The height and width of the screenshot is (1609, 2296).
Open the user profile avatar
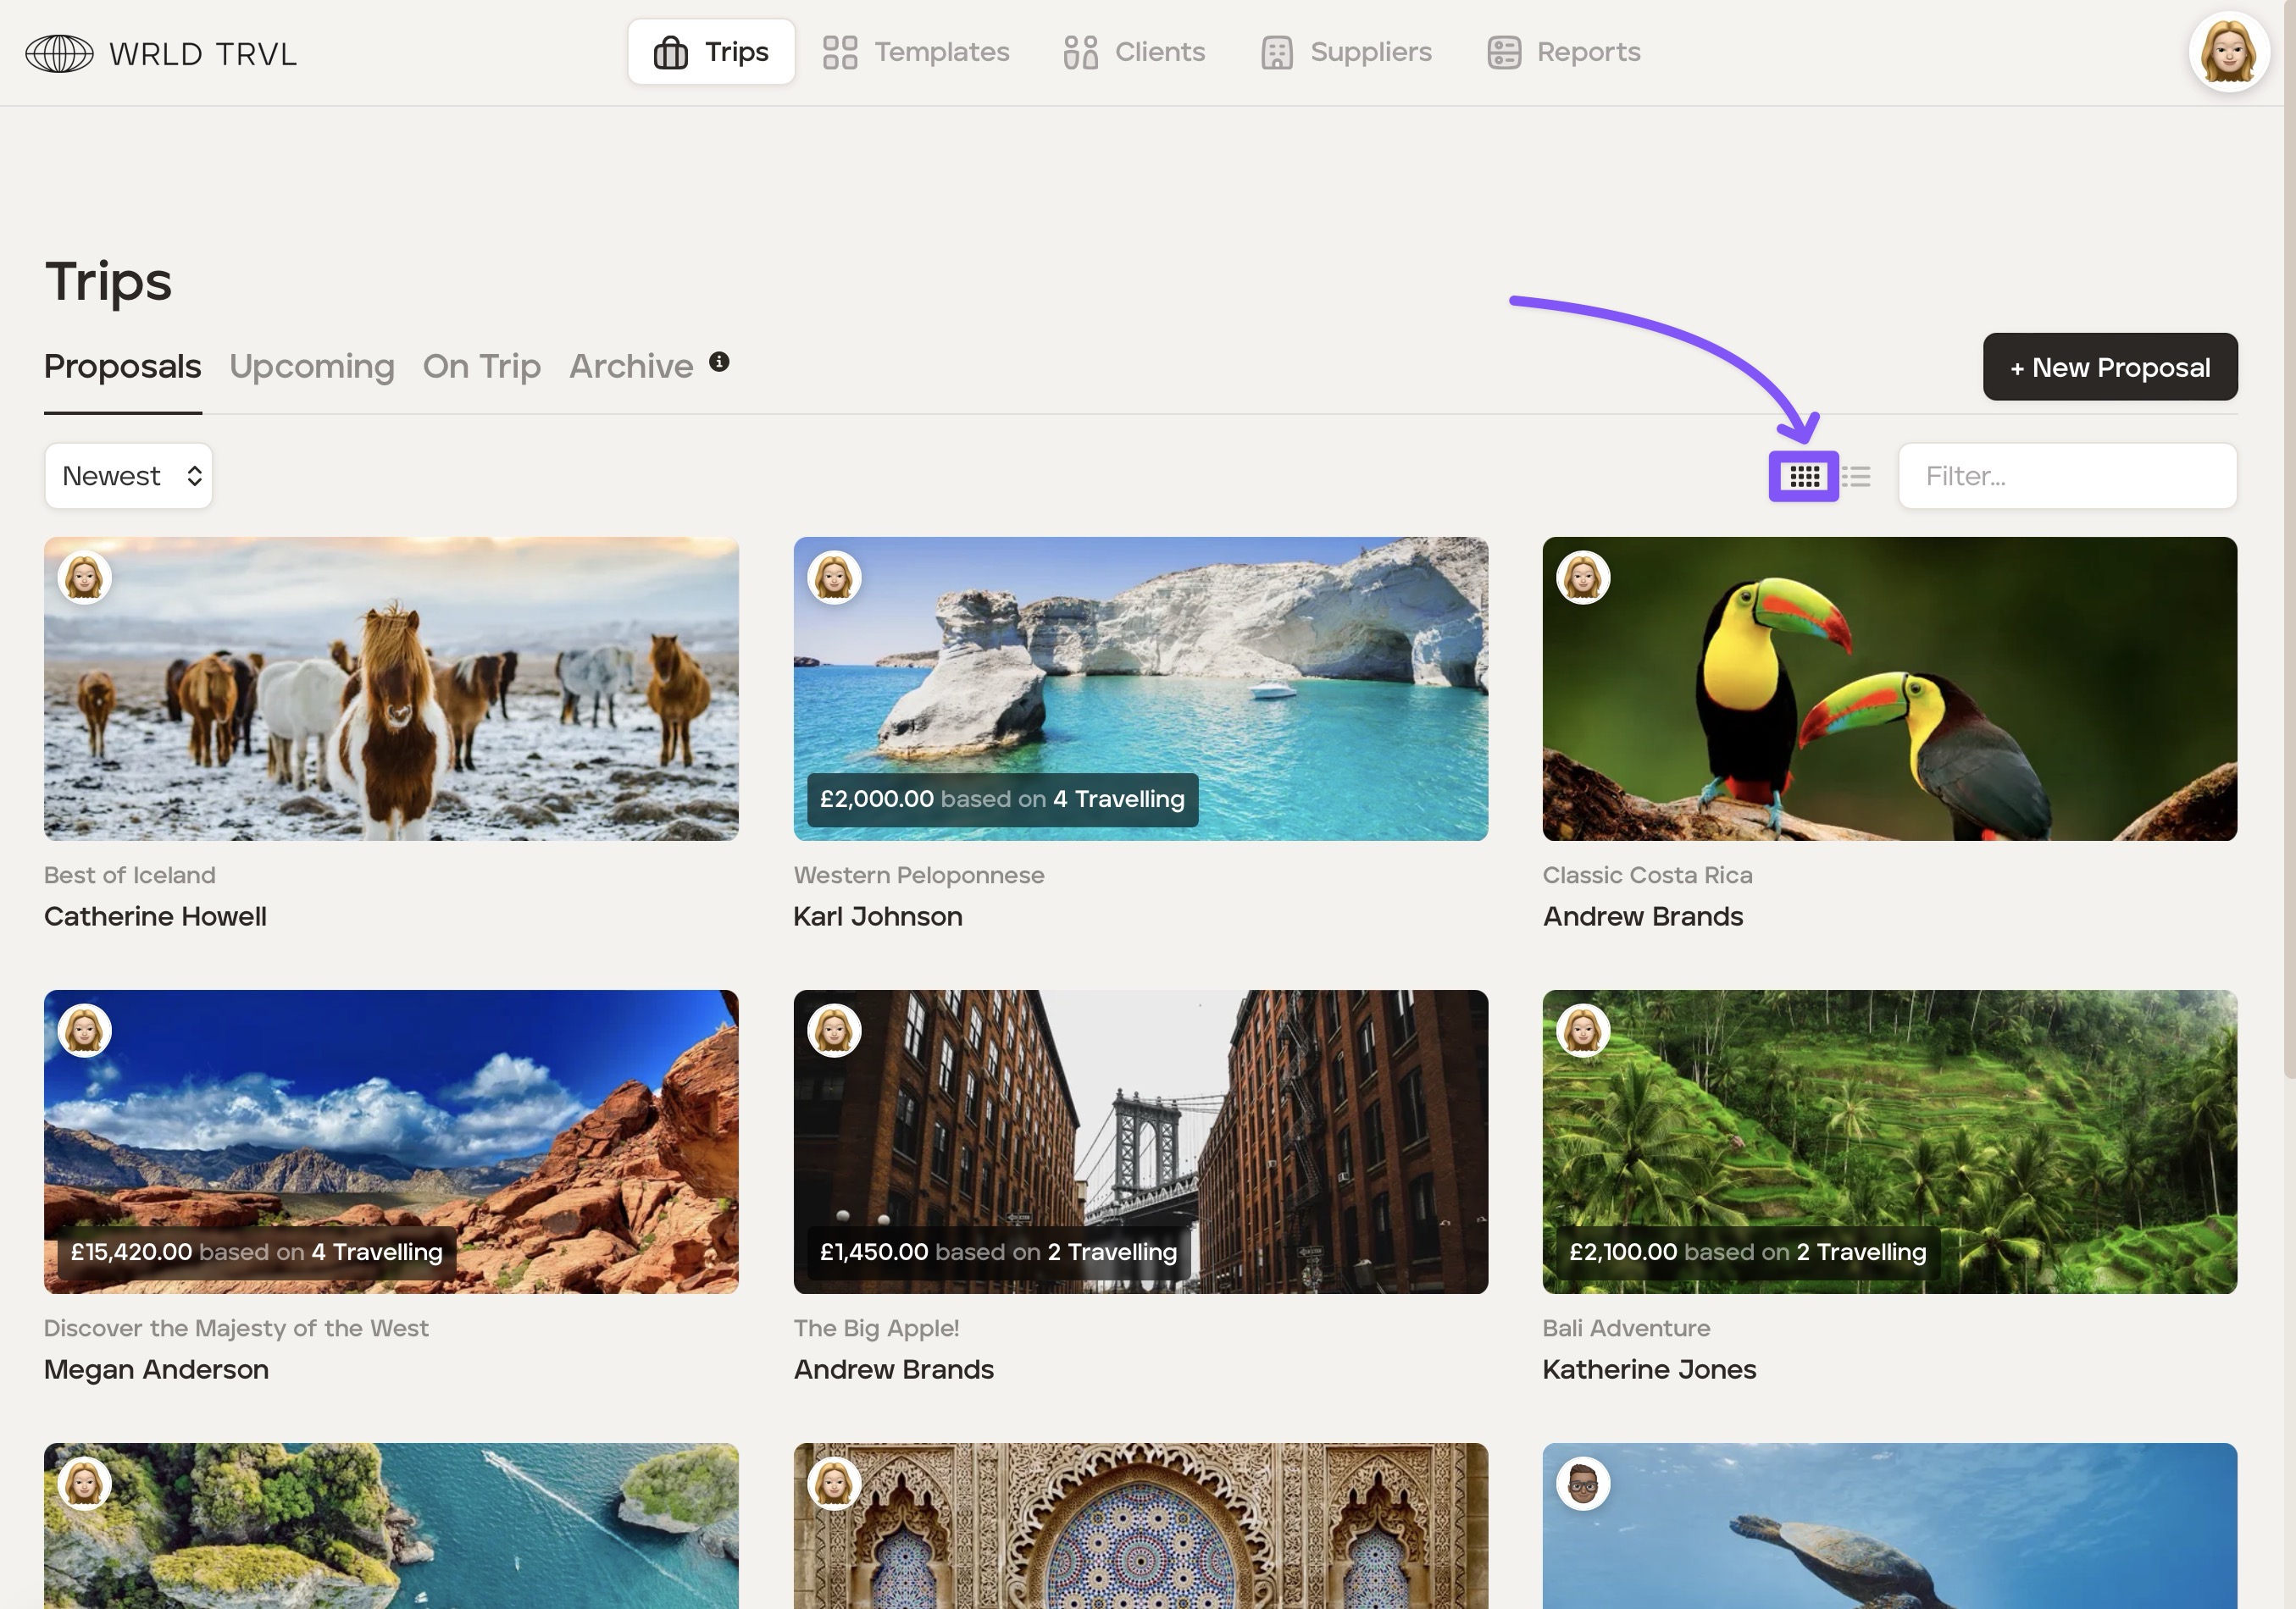2227,52
